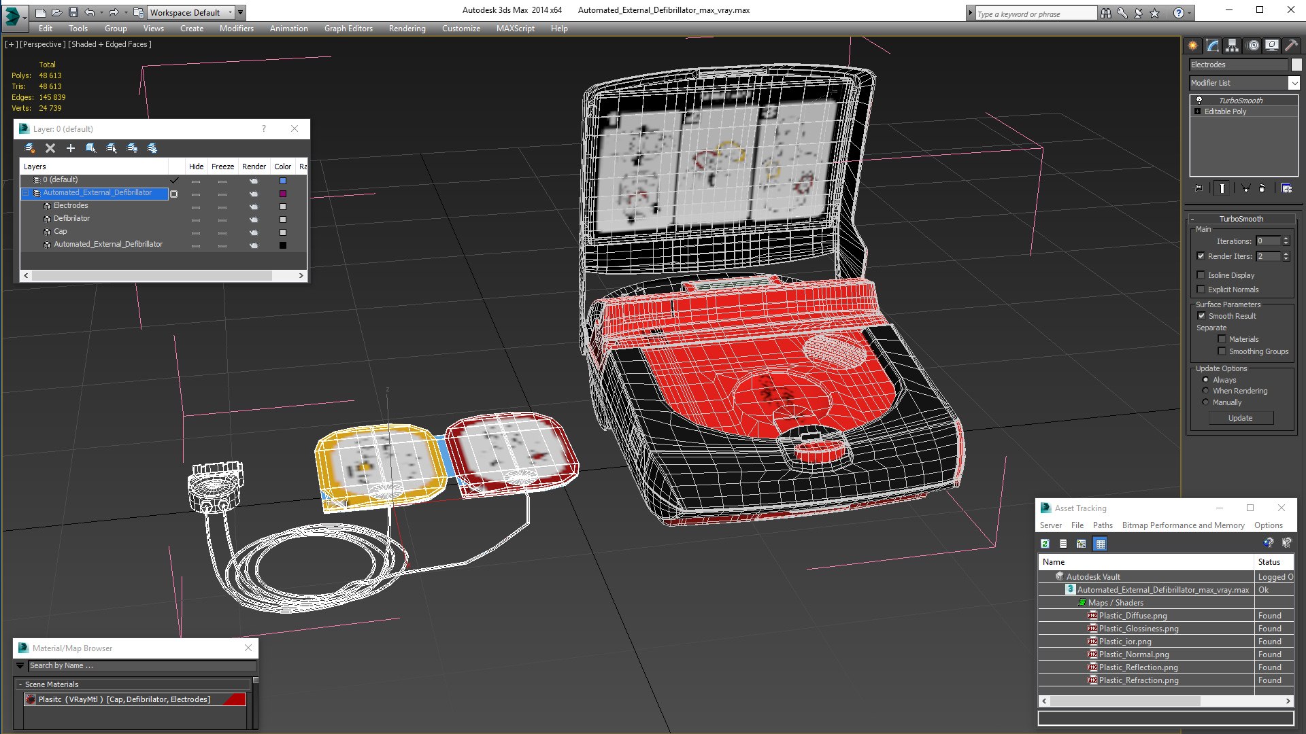Click Configure Modifier Sets icon
The image size is (1306, 734).
1286,188
